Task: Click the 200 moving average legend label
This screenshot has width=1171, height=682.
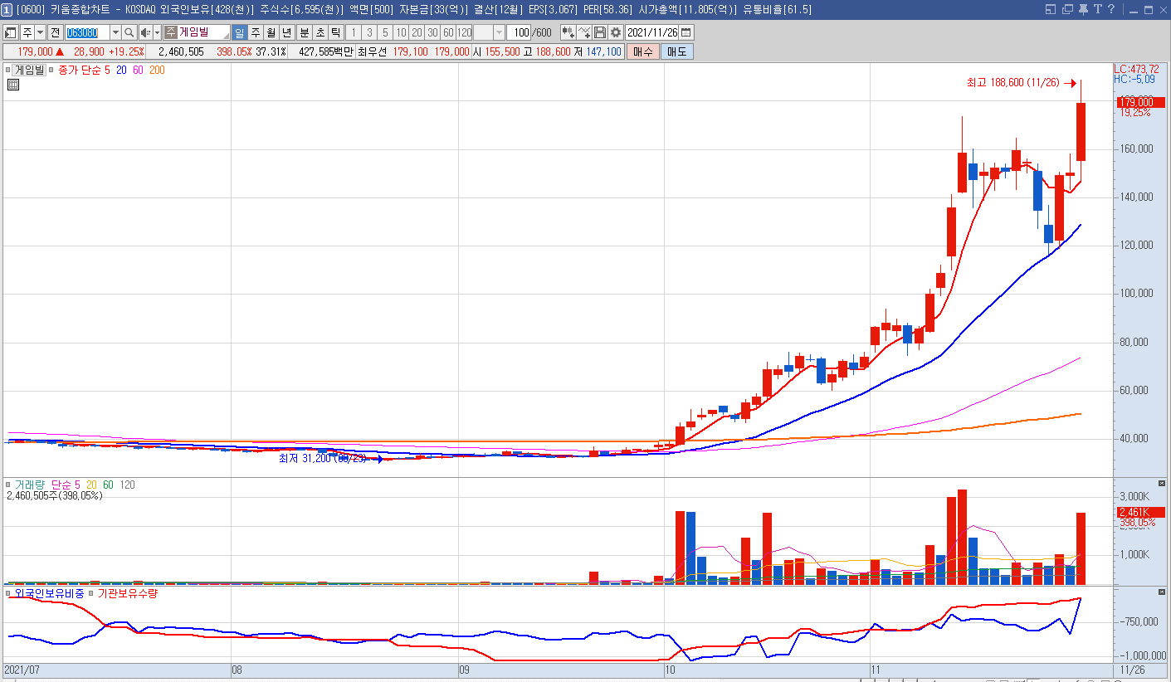Action: click(157, 71)
